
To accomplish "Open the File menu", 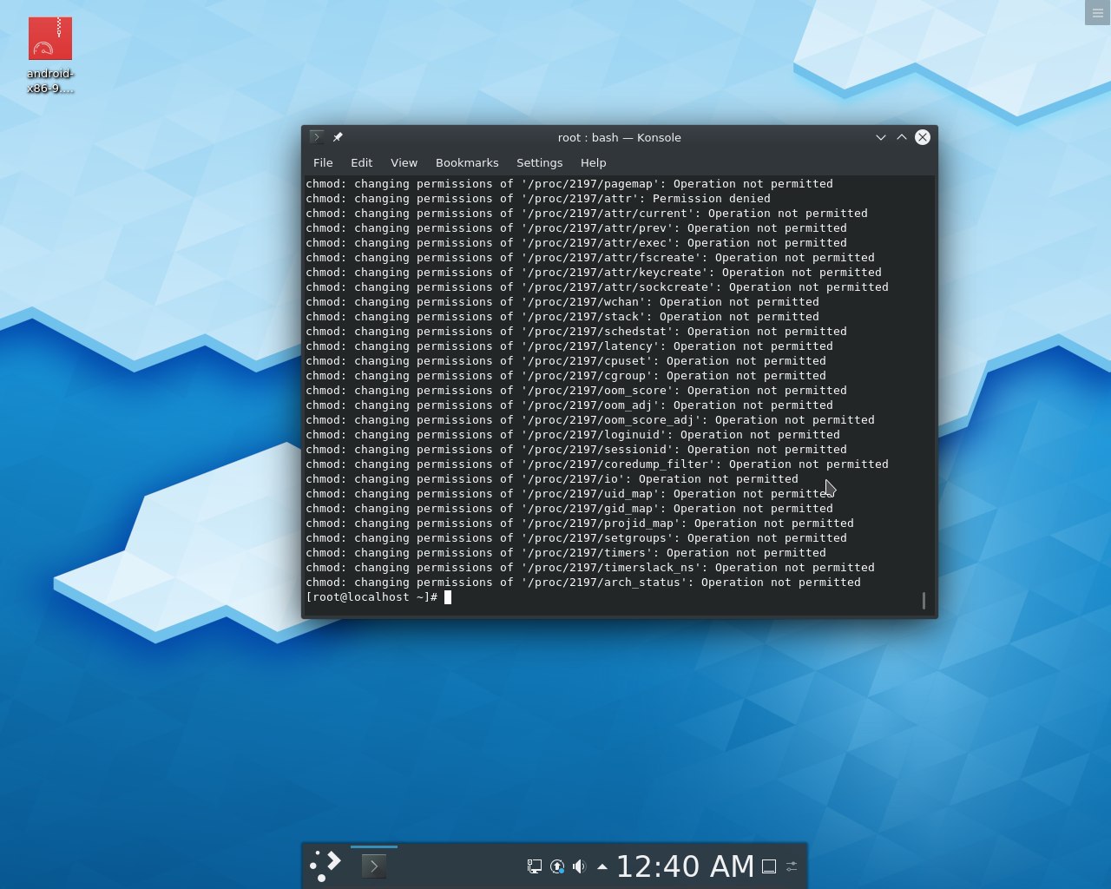I will coord(323,162).
